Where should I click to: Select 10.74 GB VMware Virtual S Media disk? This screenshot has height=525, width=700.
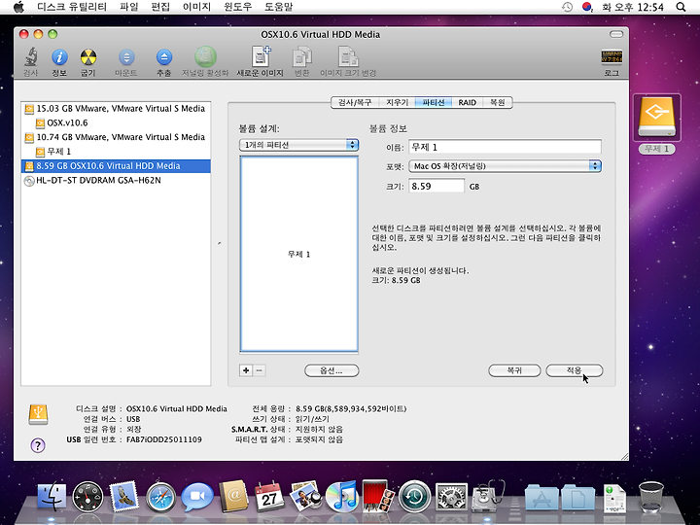[116, 137]
